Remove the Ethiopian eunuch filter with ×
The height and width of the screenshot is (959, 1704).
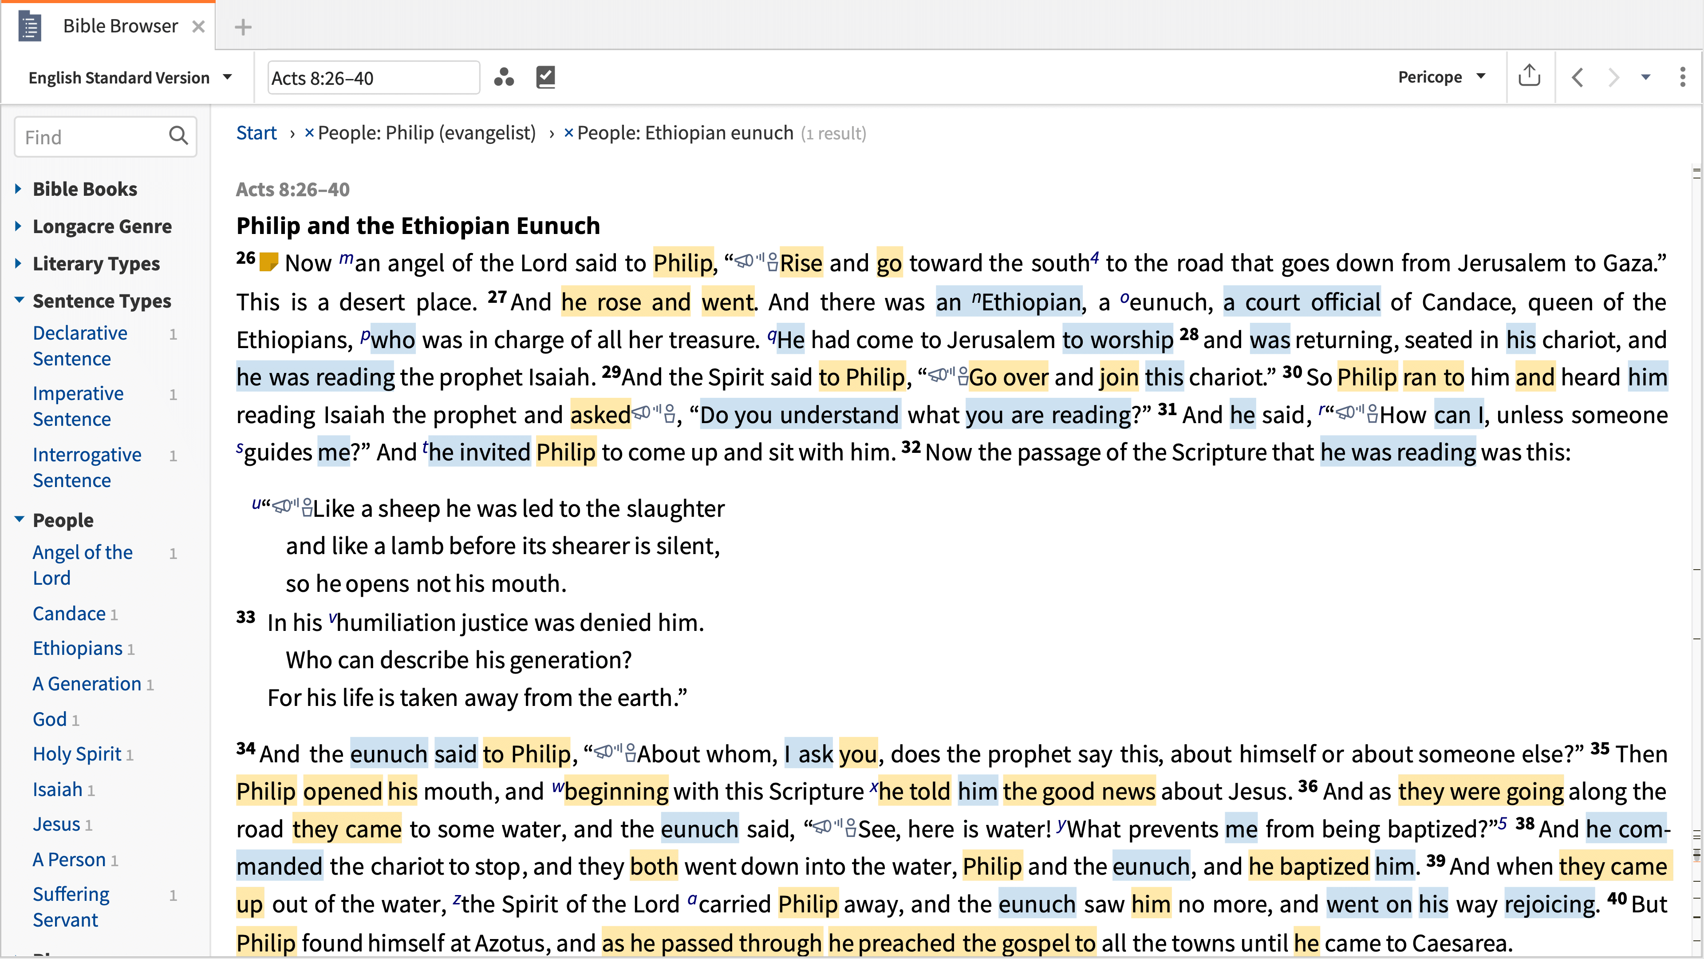click(568, 133)
